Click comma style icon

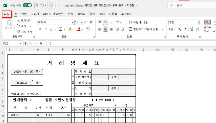185,29
